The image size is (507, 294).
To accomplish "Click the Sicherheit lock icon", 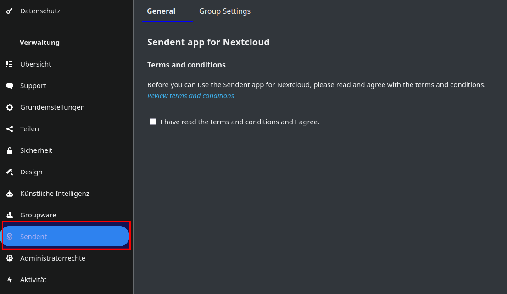I will pyautogui.click(x=10, y=150).
